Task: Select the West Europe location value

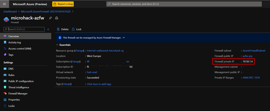Action: click(x=94, y=56)
